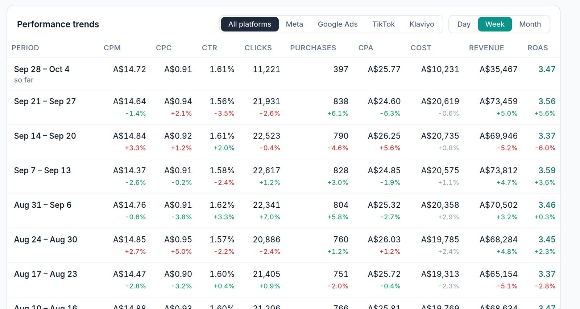Click ROAS change -6.0%
The image size is (580, 309).
[545, 148]
